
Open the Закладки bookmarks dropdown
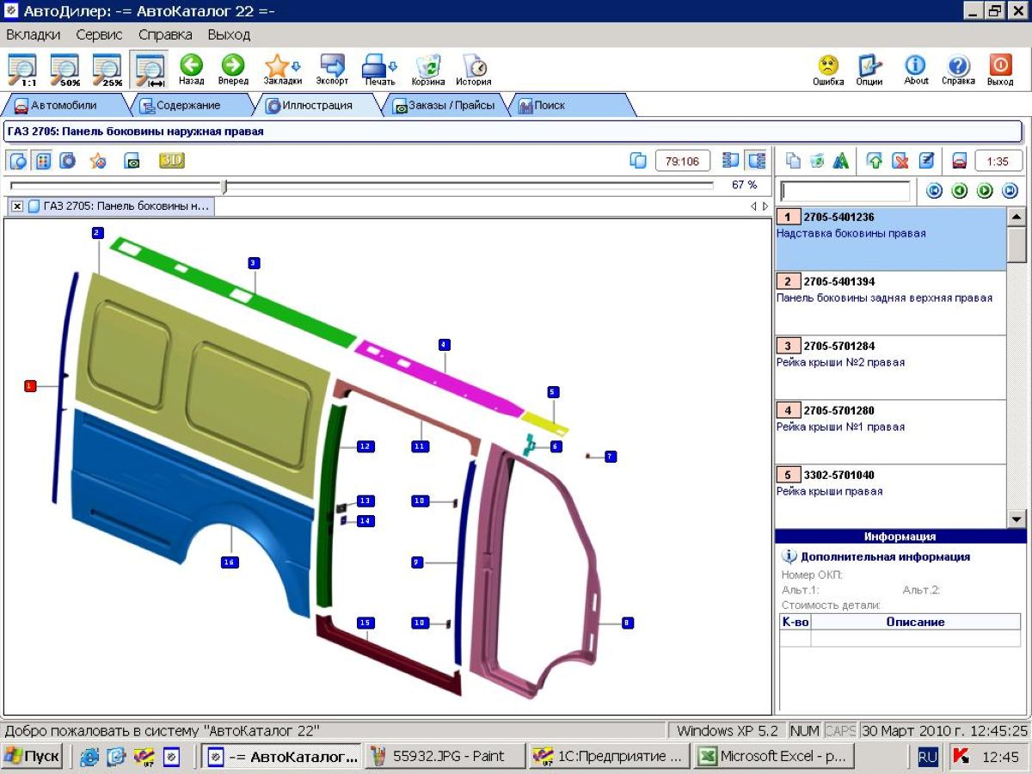282,70
